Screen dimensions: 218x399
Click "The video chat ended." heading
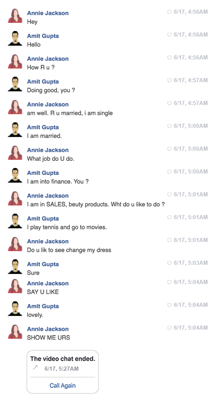pyautogui.click(x=62, y=359)
